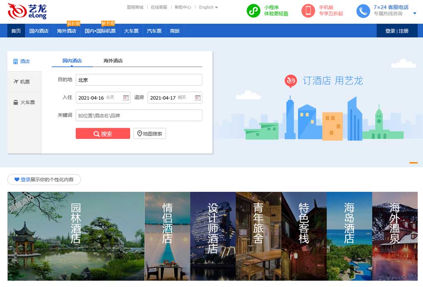Switch to the 国内酒店 search tab

[72, 61]
